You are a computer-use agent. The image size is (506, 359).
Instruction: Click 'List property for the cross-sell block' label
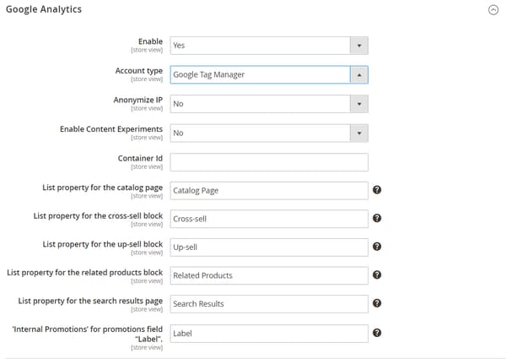pyautogui.click(x=98, y=216)
